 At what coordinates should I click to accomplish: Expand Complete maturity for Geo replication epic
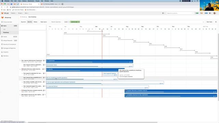click(x=20, y=95)
